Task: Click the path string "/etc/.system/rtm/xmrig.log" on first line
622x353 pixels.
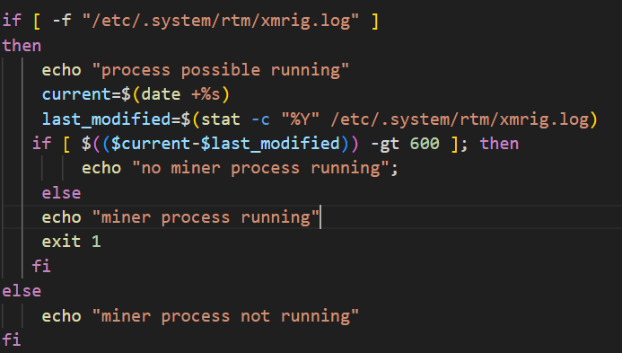Action: tap(221, 21)
